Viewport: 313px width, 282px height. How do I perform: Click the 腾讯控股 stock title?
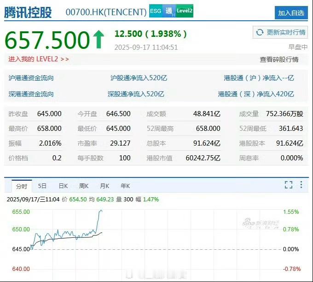pos(28,12)
